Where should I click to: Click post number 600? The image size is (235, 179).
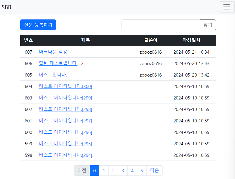coord(28,132)
